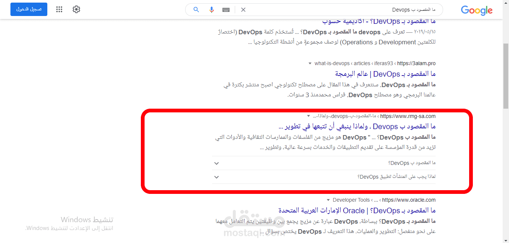This screenshot has width=509, height=243.
Task: Click the https://www.rmg-sa.com URL text
Action: click(x=408, y=116)
